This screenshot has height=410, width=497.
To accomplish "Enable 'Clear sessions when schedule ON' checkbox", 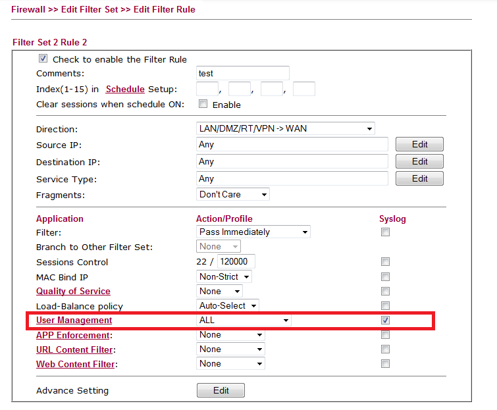I will tap(203, 104).
